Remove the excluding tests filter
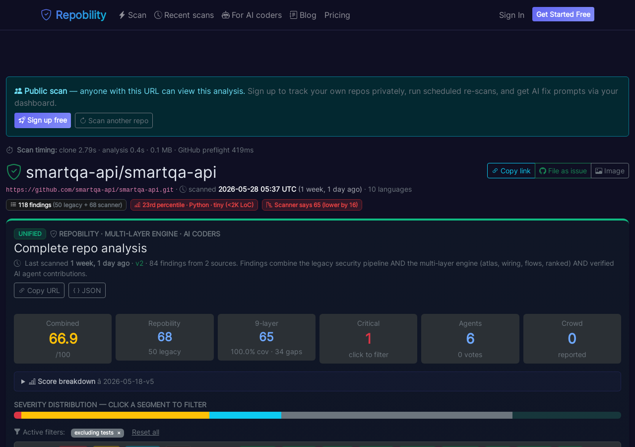 coord(119,433)
